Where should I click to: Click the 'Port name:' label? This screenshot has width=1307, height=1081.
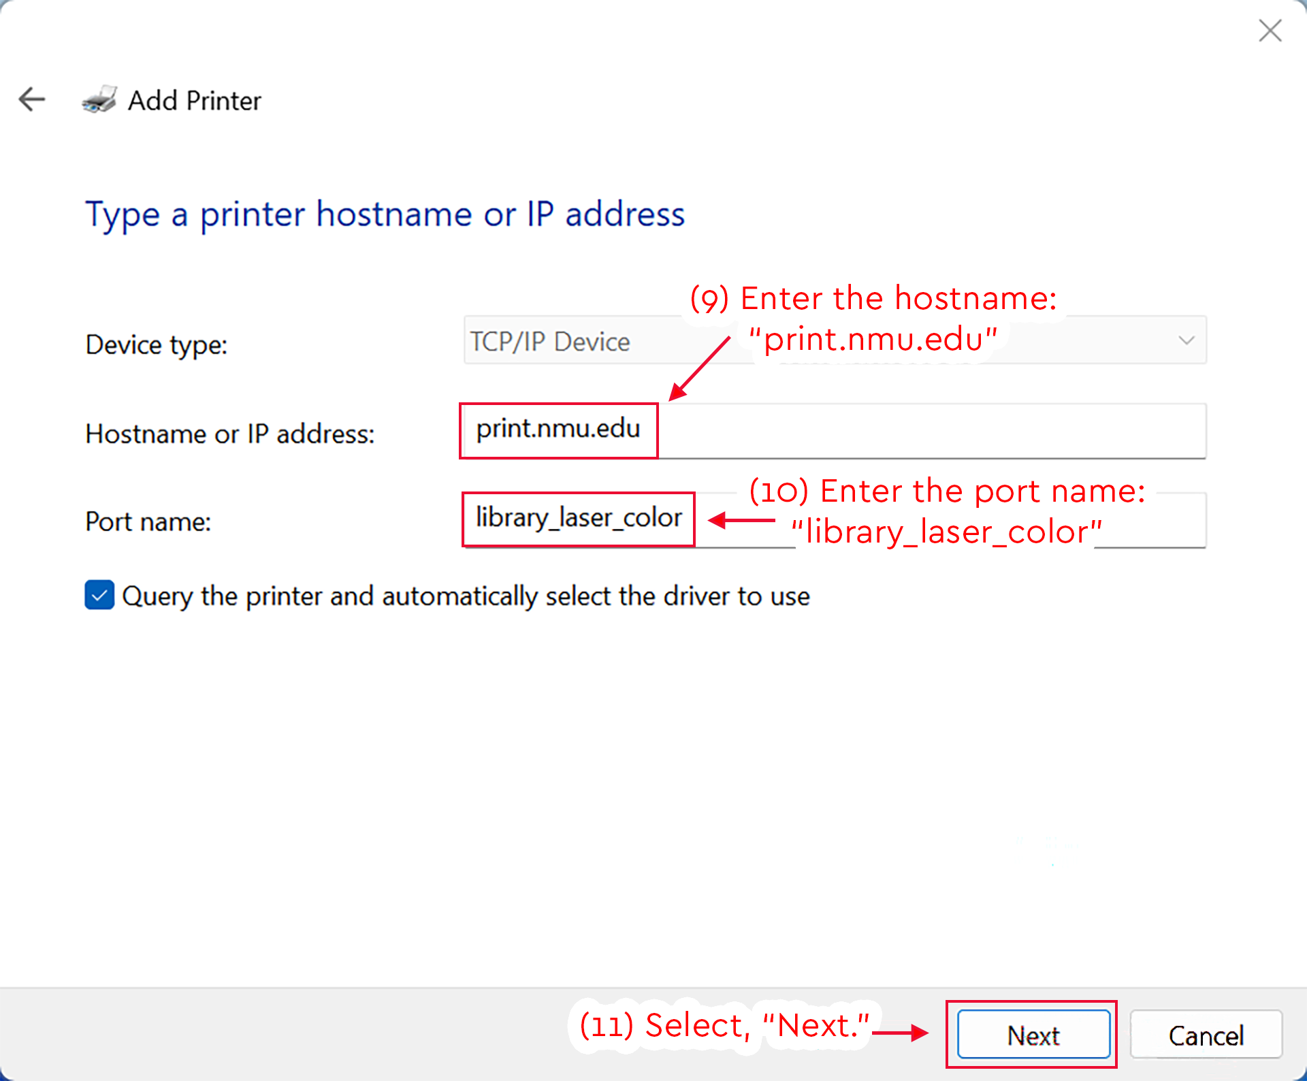(x=148, y=522)
